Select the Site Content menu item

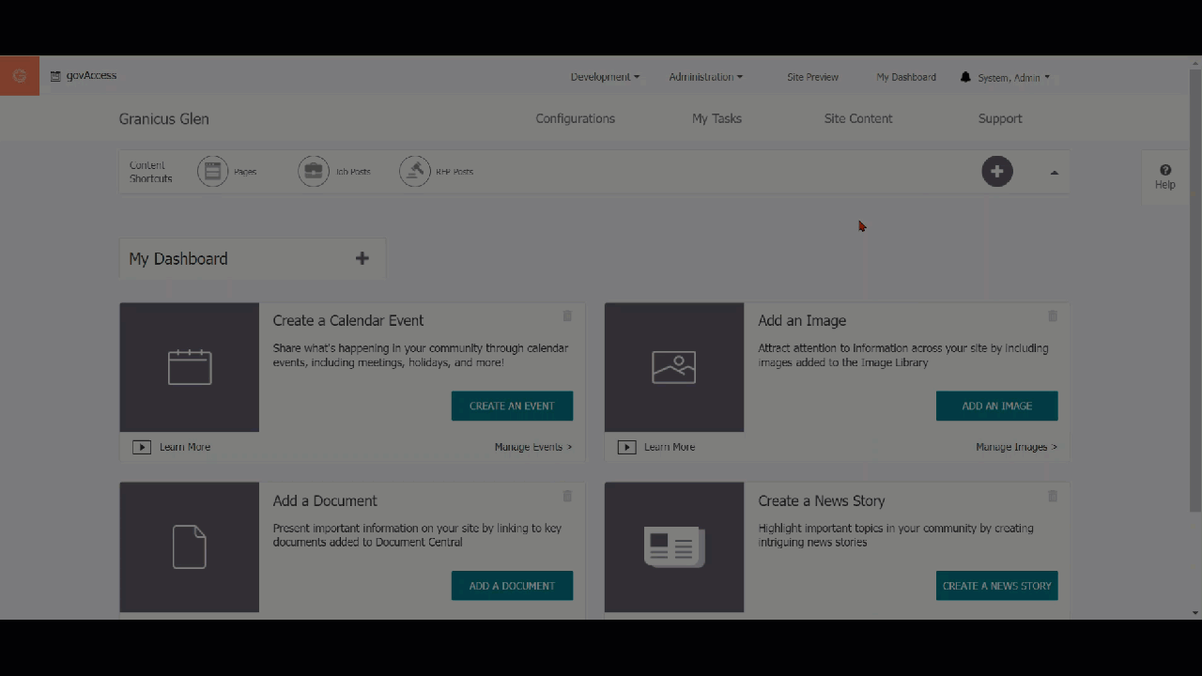click(857, 118)
